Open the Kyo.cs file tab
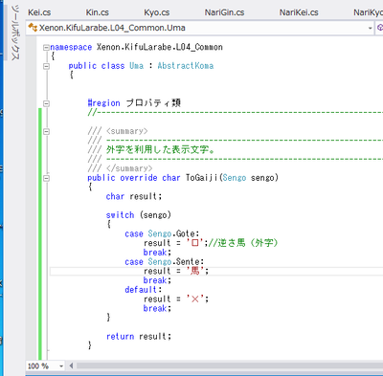Image resolution: width=383 pixels, height=376 pixels. tap(157, 12)
